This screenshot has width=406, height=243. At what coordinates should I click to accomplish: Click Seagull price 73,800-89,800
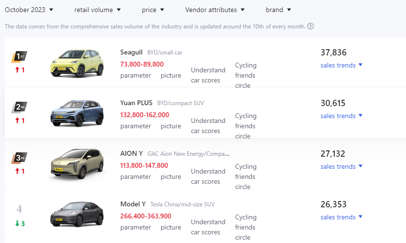(x=142, y=64)
